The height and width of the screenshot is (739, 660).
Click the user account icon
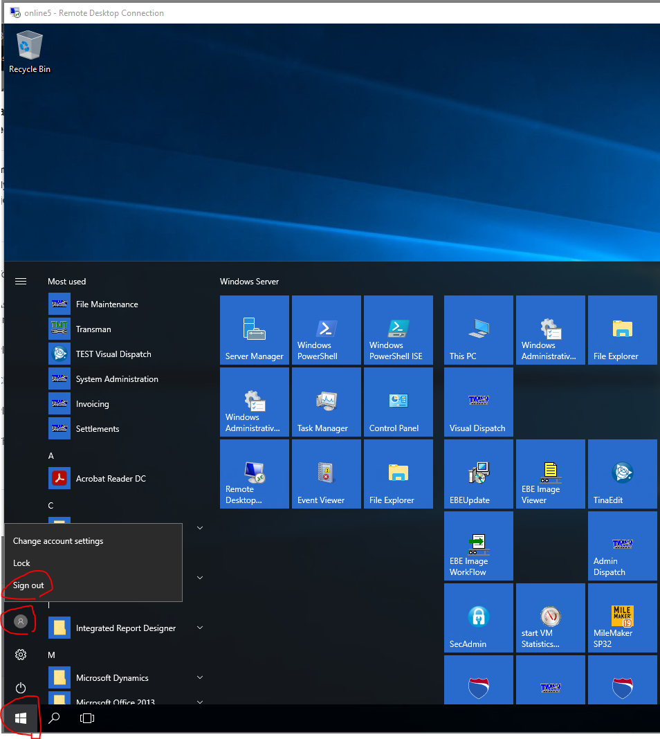pyautogui.click(x=20, y=621)
